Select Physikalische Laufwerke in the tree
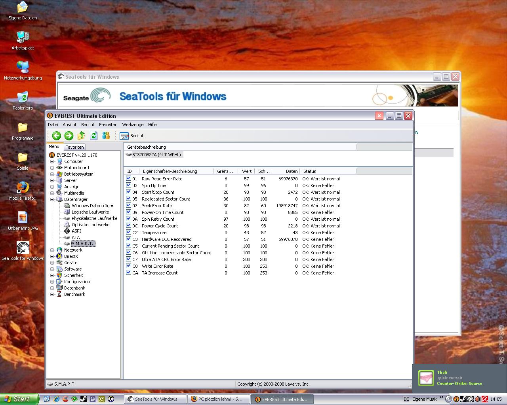This screenshot has height=405, width=507. 94,218
